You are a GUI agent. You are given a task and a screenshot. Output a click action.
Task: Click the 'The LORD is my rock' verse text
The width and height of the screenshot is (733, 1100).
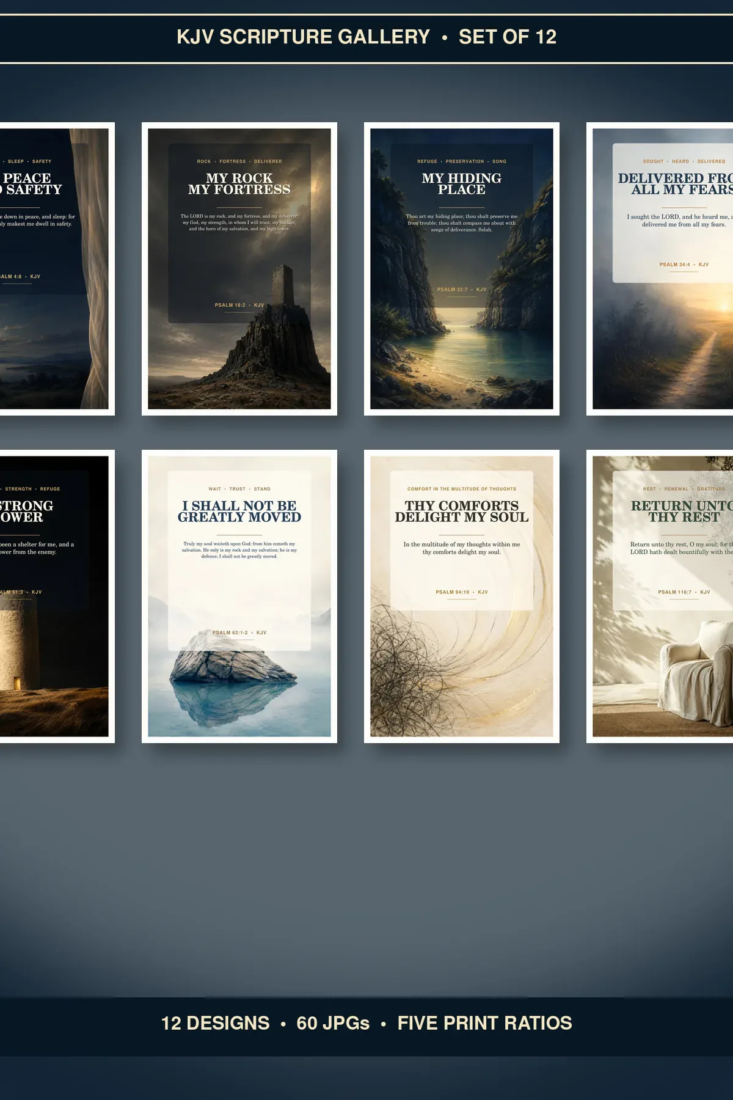[x=239, y=222]
